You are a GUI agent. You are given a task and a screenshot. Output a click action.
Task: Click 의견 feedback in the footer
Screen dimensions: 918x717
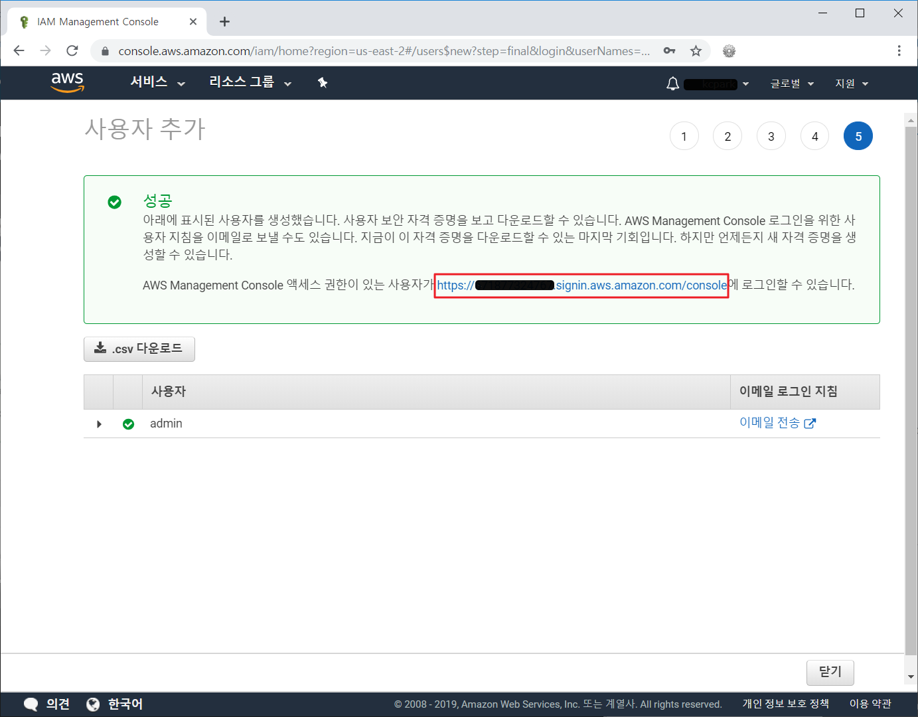pyautogui.click(x=58, y=704)
